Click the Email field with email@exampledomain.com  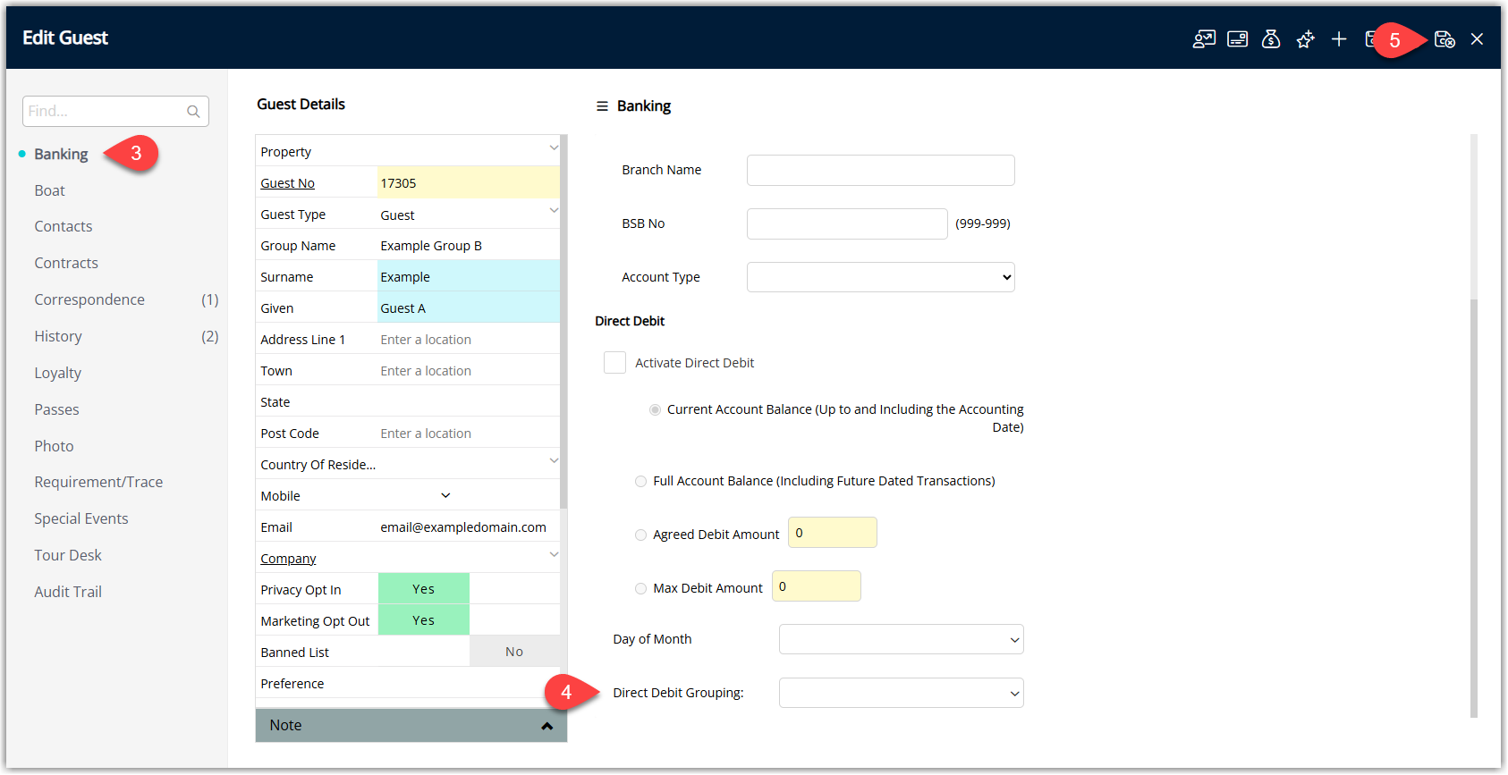pos(469,526)
